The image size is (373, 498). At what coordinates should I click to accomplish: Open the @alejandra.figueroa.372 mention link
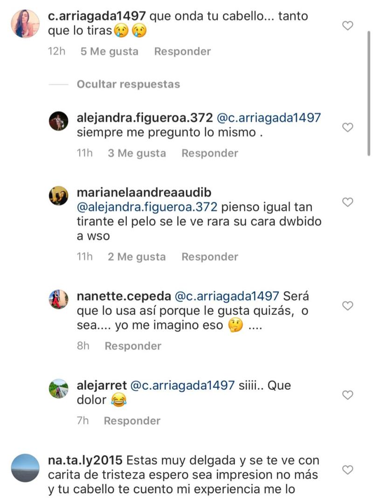[x=145, y=207]
